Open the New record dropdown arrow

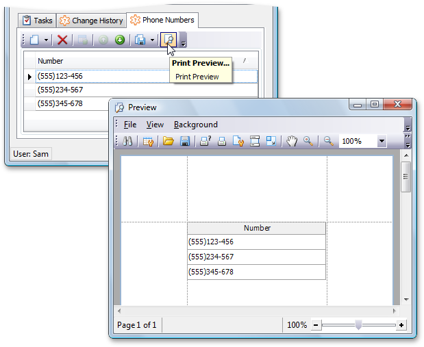tap(47, 40)
